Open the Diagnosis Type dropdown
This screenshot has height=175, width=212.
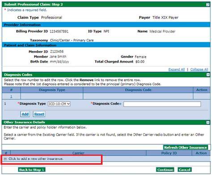[x=59, y=104]
